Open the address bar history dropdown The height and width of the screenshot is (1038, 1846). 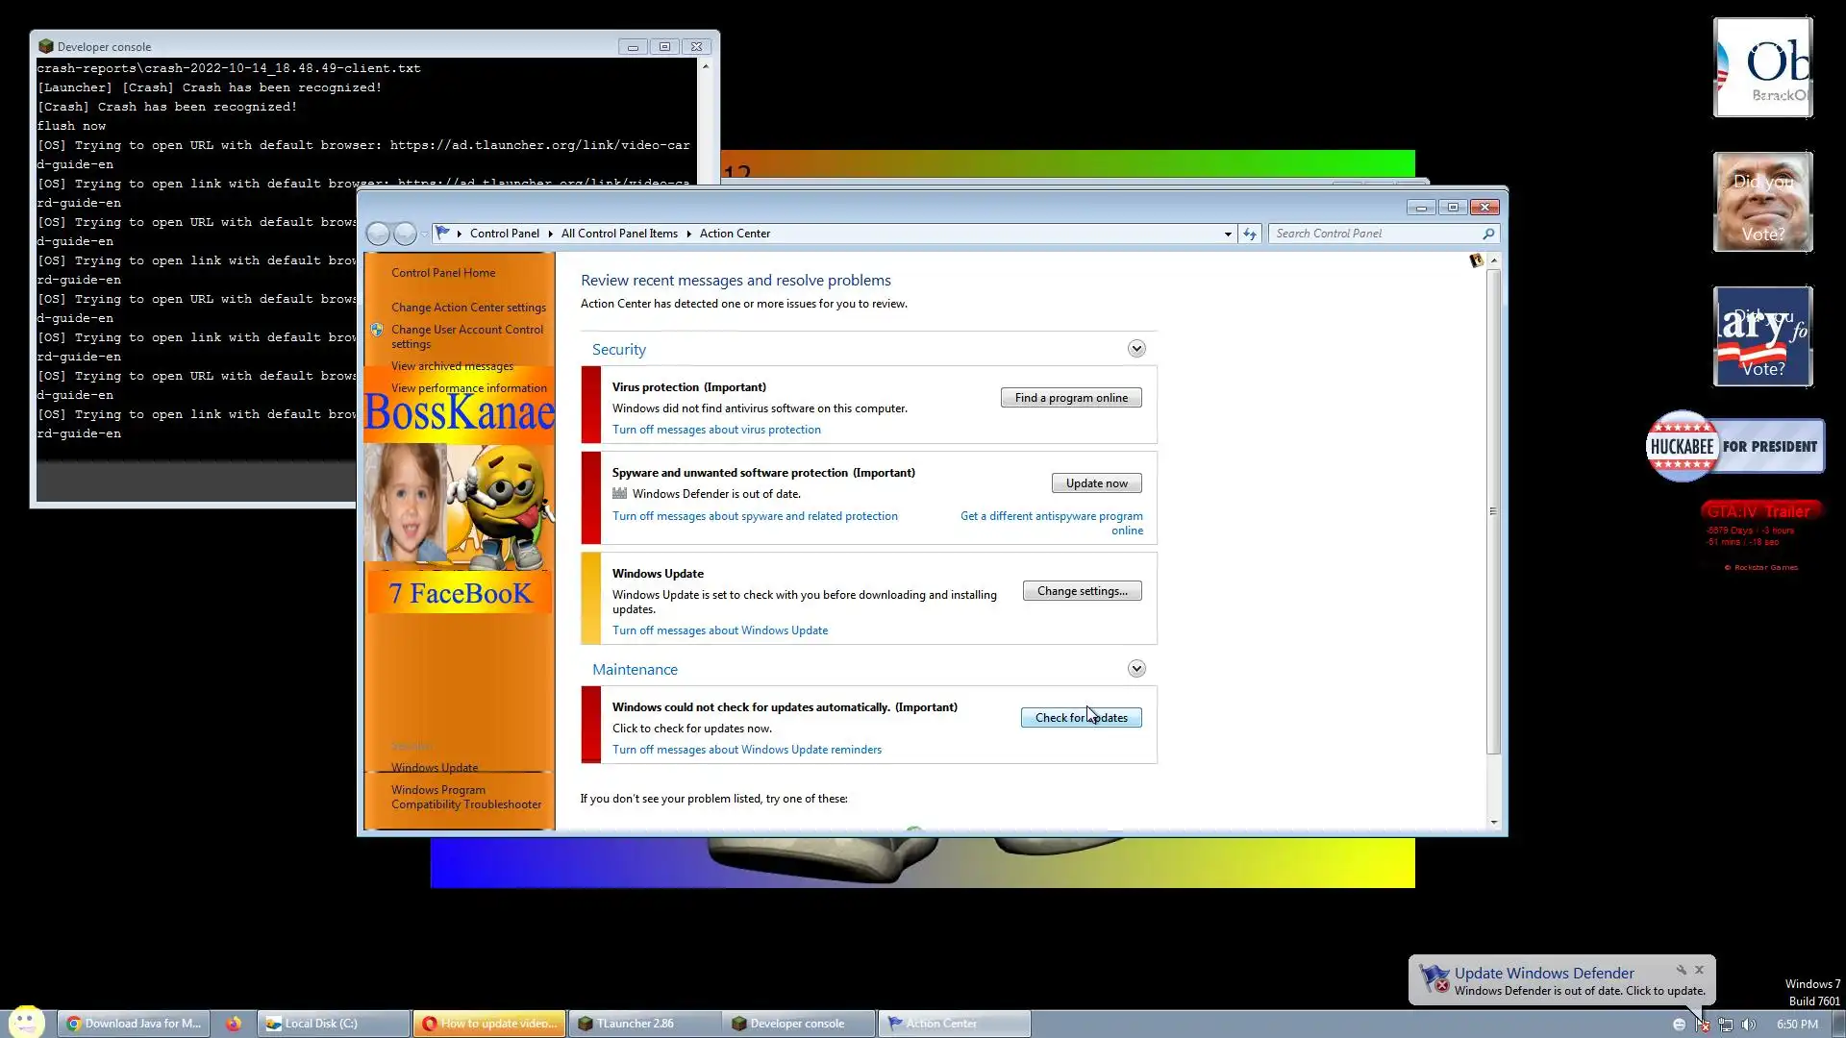click(x=1228, y=234)
